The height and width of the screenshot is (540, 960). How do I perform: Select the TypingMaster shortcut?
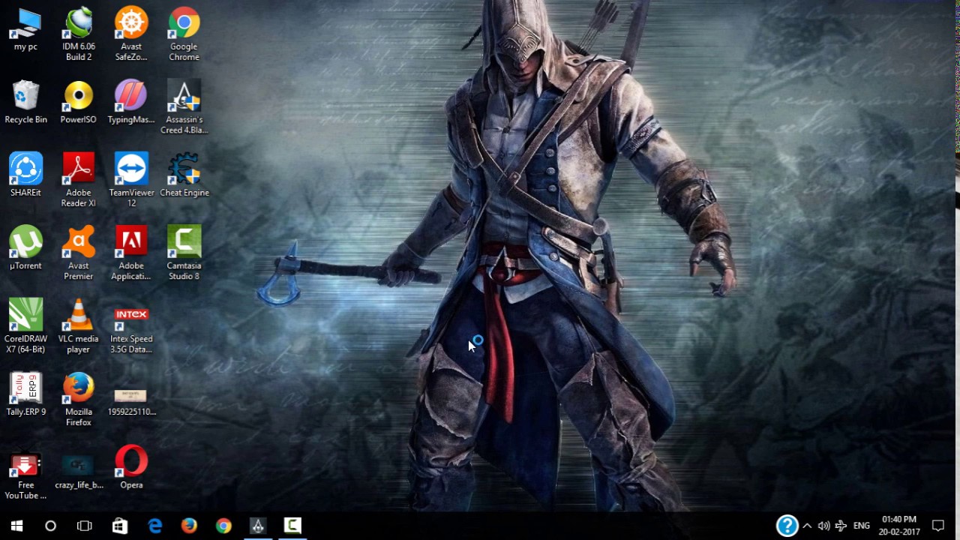(131, 103)
